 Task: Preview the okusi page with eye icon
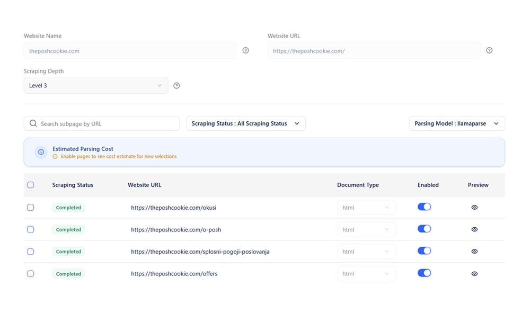click(x=474, y=208)
